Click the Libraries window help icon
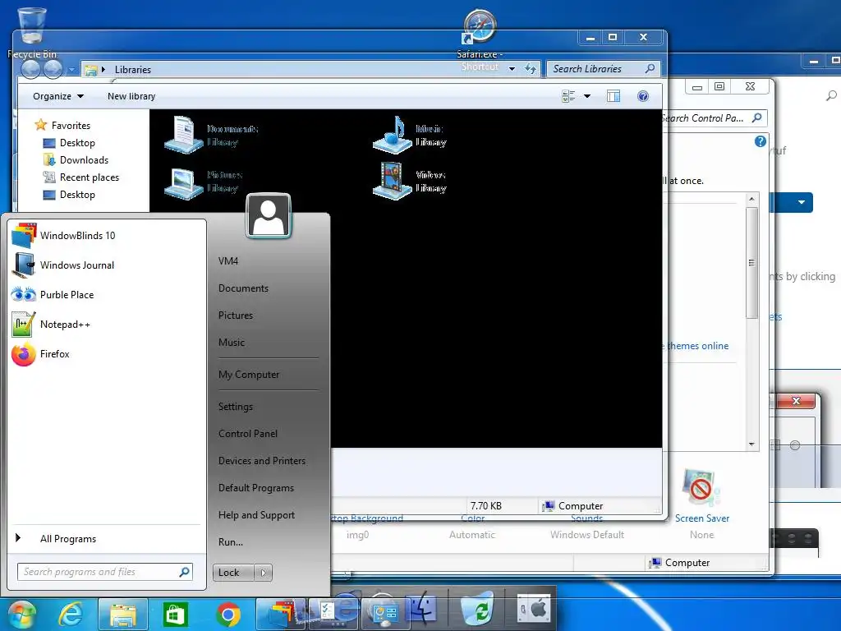 click(x=642, y=96)
